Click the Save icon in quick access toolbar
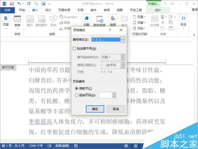Image resolution: width=198 pixels, height=149 pixels. pos(12,4)
